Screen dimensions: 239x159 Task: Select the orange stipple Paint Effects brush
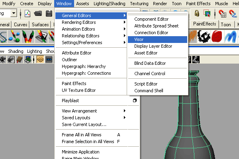192,36
